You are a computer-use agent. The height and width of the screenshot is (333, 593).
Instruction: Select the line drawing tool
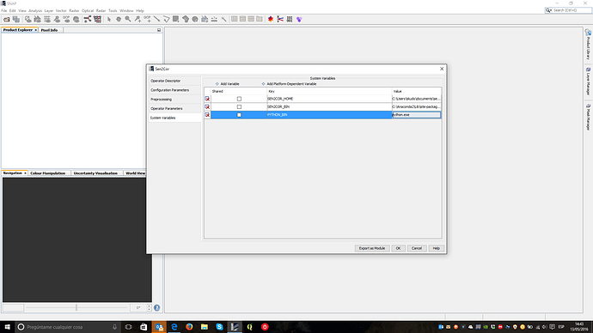click(x=156, y=19)
